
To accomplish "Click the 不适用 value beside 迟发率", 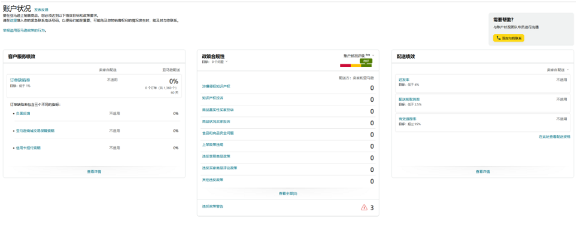I will [x=561, y=80].
